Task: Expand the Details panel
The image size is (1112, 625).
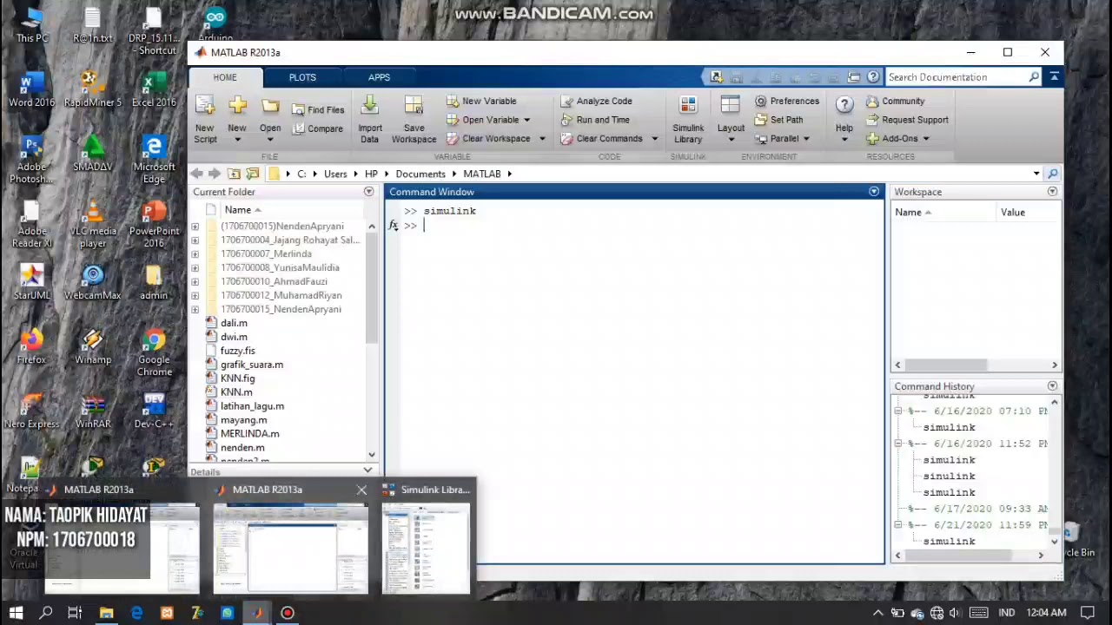Action: [367, 471]
